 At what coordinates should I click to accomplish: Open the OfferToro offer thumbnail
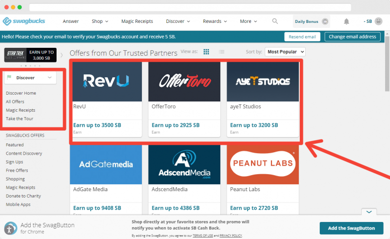click(x=184, y=81)
